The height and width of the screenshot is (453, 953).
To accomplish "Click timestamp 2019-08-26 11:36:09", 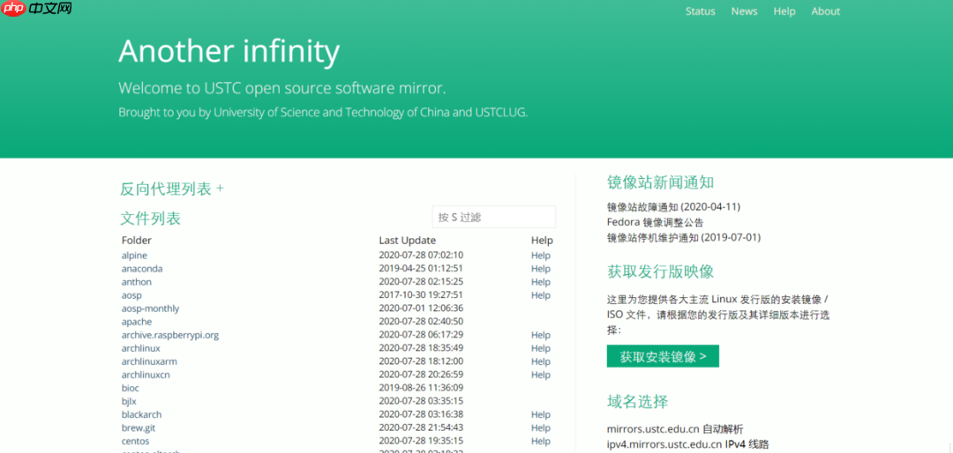I will tap(421, 388).
